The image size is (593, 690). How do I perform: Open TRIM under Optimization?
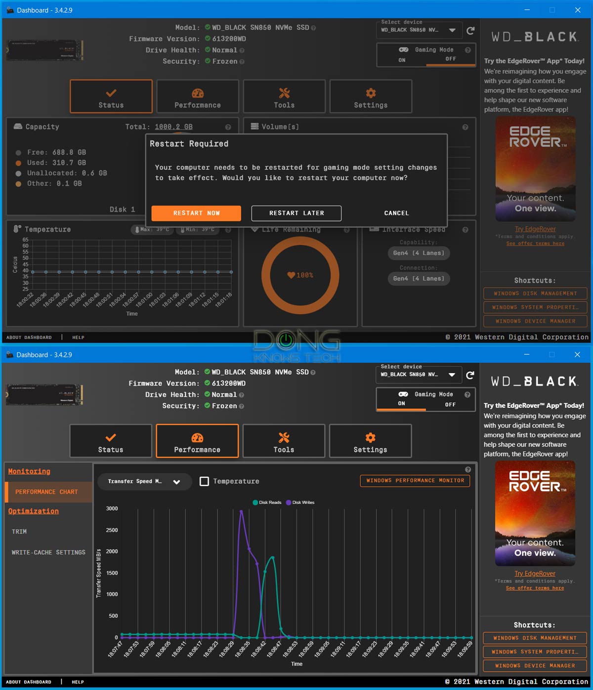[19, 532]
